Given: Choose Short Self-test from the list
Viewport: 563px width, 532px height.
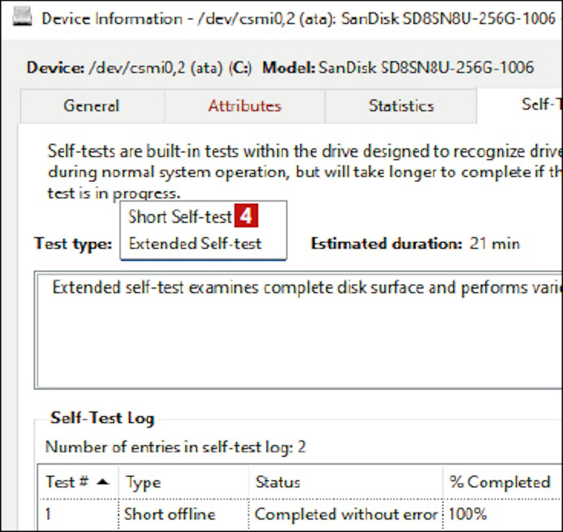Looking at the screenshot, I should [180, 217].
